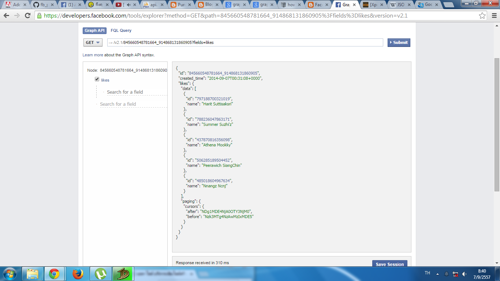Click the network tray icon
Viewport: 500px width, 281px height.
click(455, 274)
